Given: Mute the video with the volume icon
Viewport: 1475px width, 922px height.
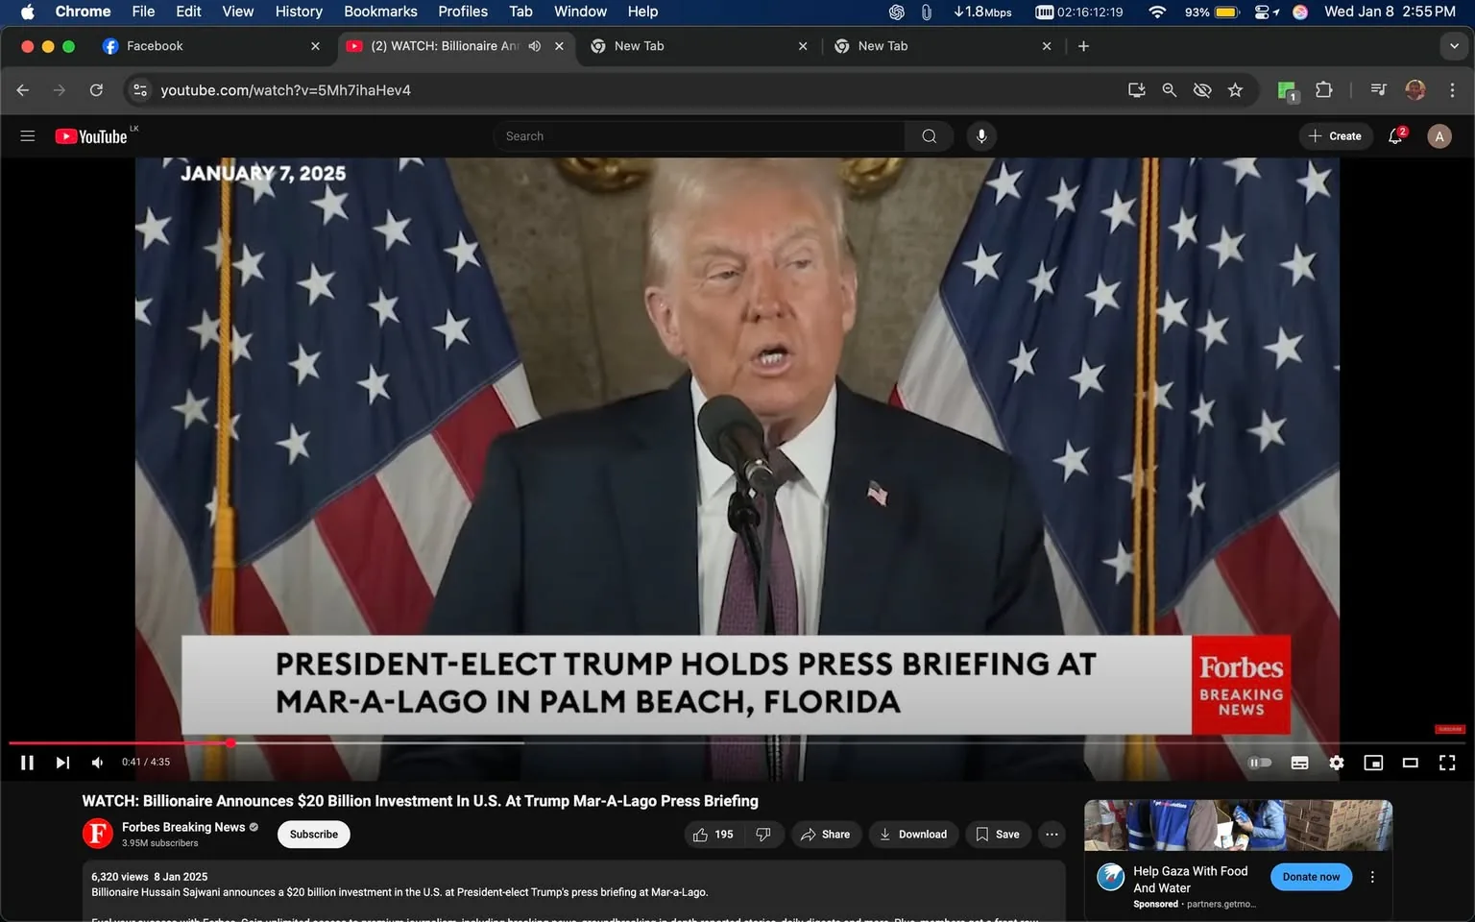Looking at the screenshot, I should (x=96, y=762).
